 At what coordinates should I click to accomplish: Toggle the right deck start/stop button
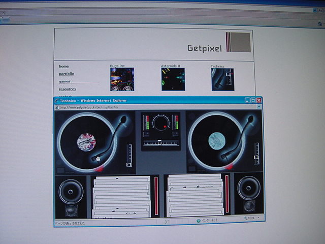[x=192, y=169]
